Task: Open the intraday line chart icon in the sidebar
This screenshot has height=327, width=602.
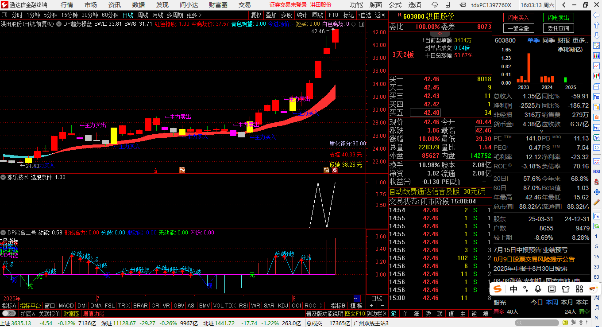Action: pos(596,66)
